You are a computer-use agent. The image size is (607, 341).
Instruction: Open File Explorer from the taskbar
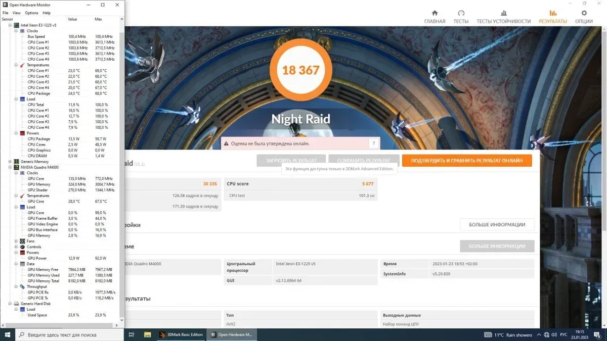coord(148,334)
